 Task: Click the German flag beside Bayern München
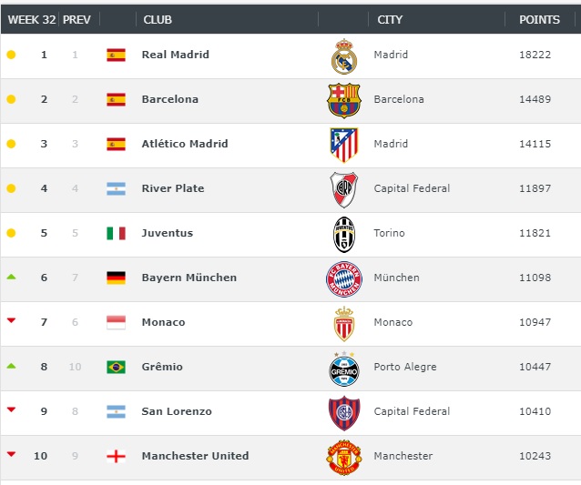click(x=116, y=278)
